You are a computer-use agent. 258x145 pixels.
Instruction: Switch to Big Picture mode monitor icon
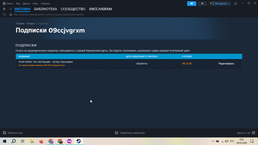235,3
